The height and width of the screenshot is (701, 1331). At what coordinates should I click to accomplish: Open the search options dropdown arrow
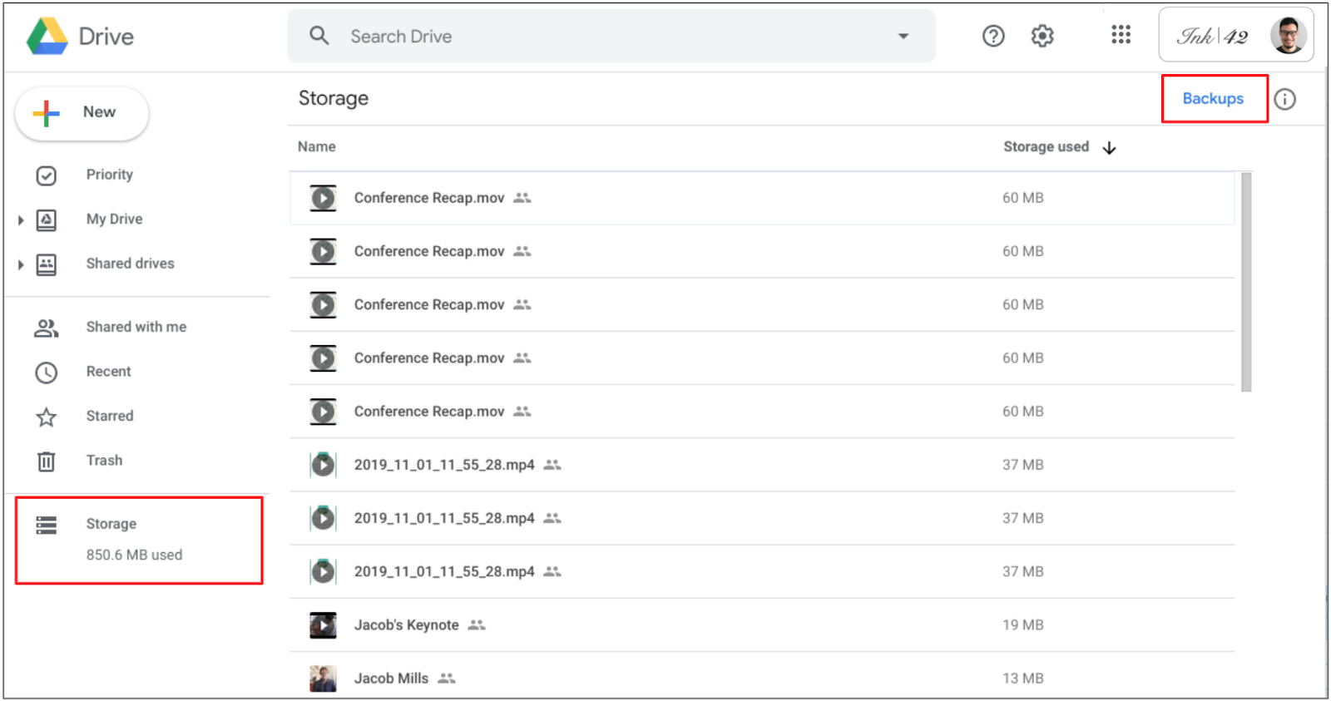pyautogui.click(x=903, y=37)
